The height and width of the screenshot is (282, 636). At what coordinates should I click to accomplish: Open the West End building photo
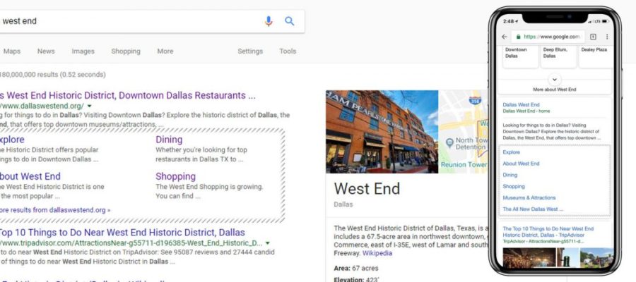(382, 132)
